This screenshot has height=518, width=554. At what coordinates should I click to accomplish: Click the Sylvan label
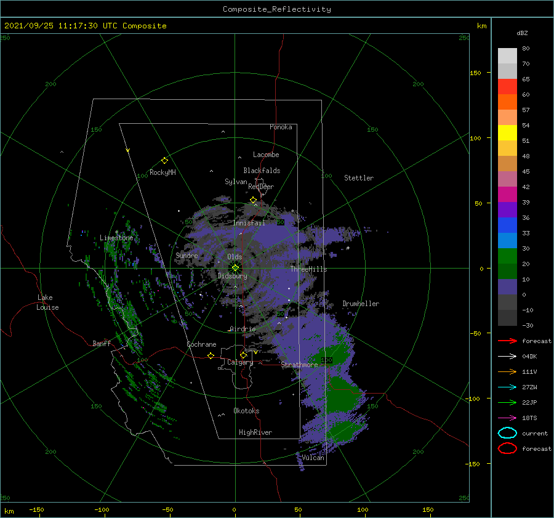[236, 182]
